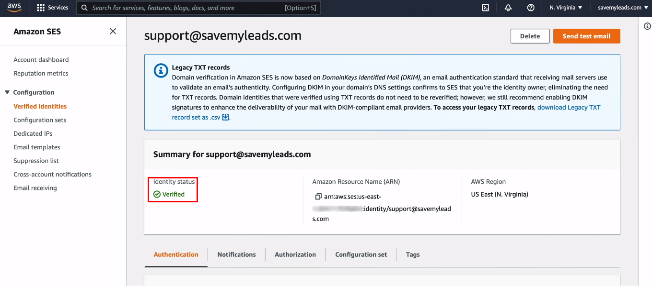Click the search magnifier icon
This screenshot has width=652, height=287.
(x=84, y=8)
